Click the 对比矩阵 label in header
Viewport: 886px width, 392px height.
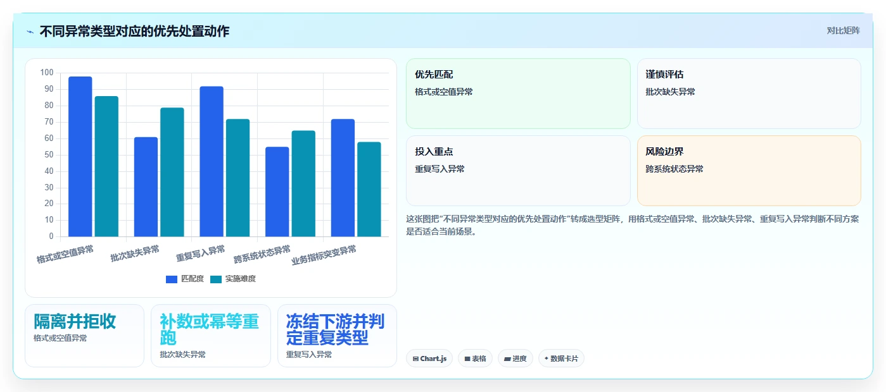coord(843,30)
